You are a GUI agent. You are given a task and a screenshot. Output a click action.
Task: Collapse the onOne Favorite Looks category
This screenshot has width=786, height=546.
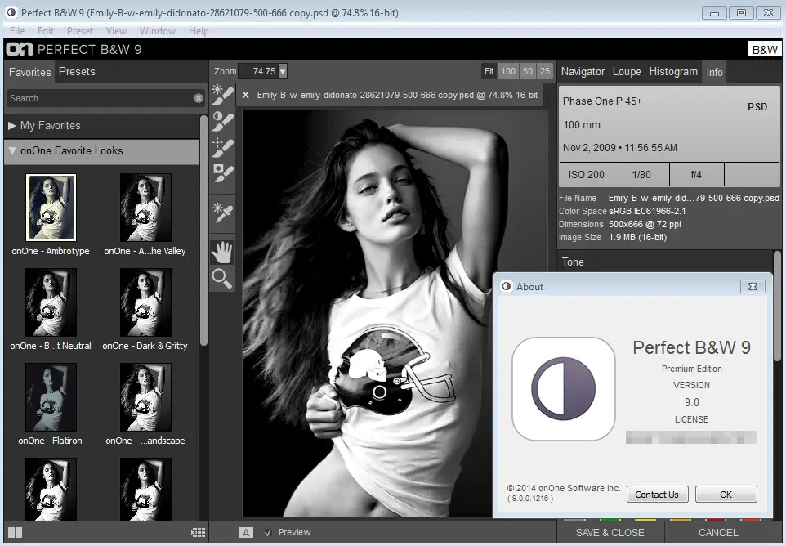tap(12, 151)
